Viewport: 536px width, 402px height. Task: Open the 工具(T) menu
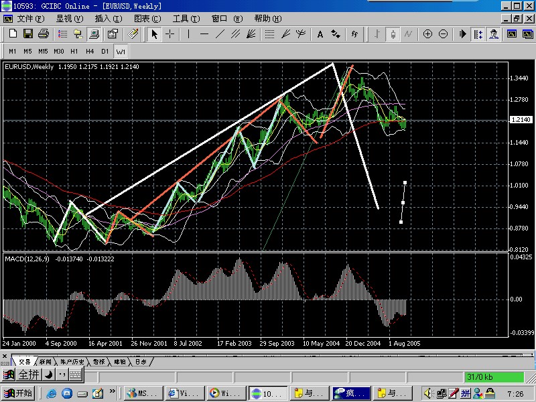pos(186,19)
